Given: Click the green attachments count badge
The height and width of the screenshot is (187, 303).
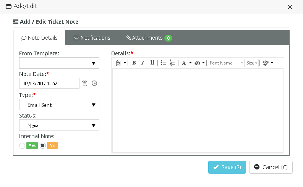Looking at the screenshot, I should [168, 38].
